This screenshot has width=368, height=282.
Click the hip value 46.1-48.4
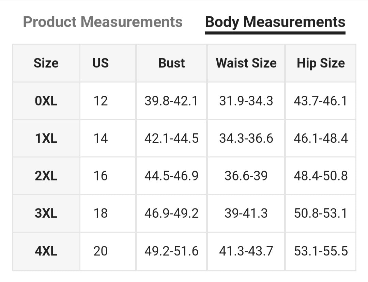321,138
